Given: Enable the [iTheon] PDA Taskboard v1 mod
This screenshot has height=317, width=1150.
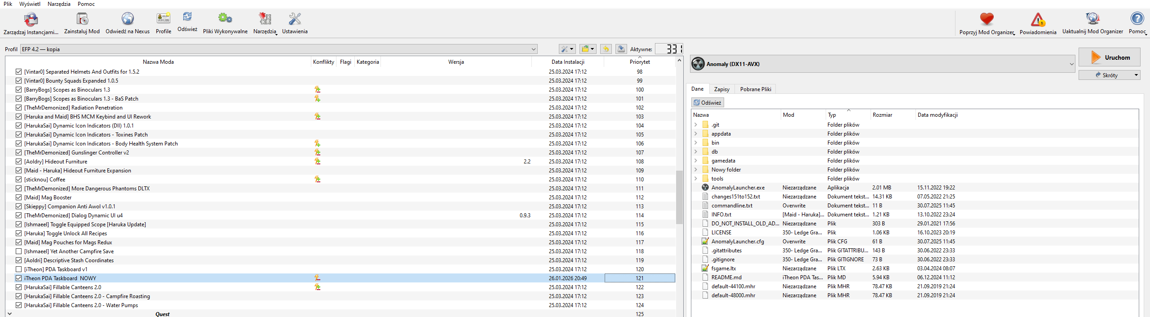Looking at the screenshot, I should point(18,269).
